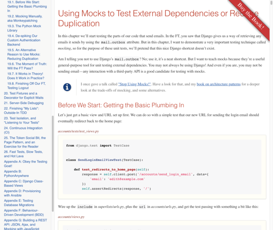Go to Appendix C: Django Class-Based Views
This screenshot has height=230, width=273.
(x=23, y=183)
